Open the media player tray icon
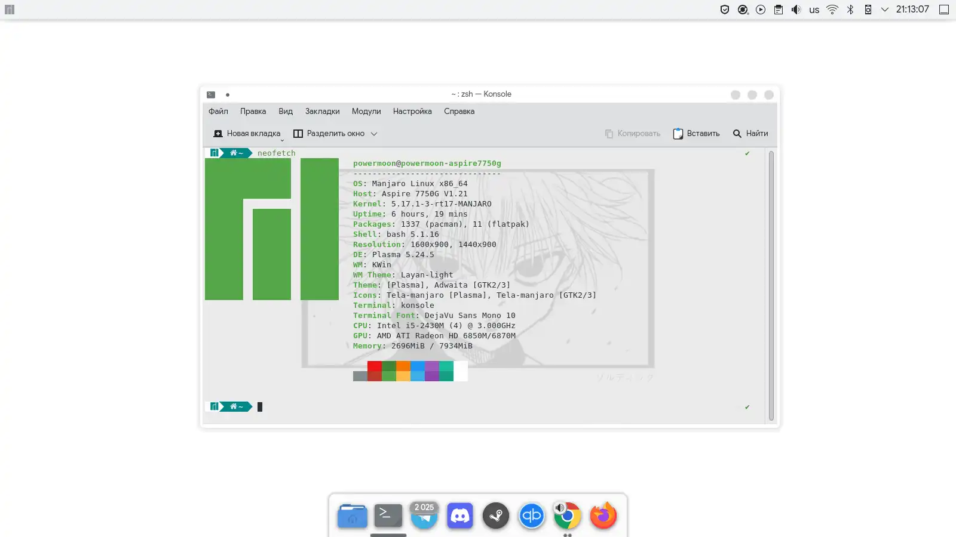The height and width of the screenshot is (537, 956). click(761, 10)
